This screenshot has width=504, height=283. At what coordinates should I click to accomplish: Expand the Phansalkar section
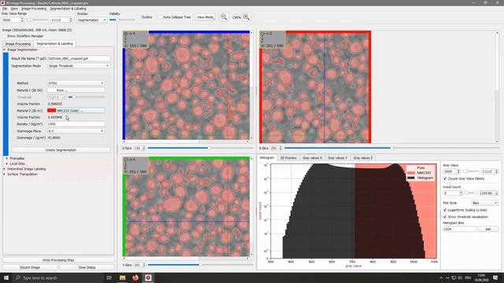(7, 159)
